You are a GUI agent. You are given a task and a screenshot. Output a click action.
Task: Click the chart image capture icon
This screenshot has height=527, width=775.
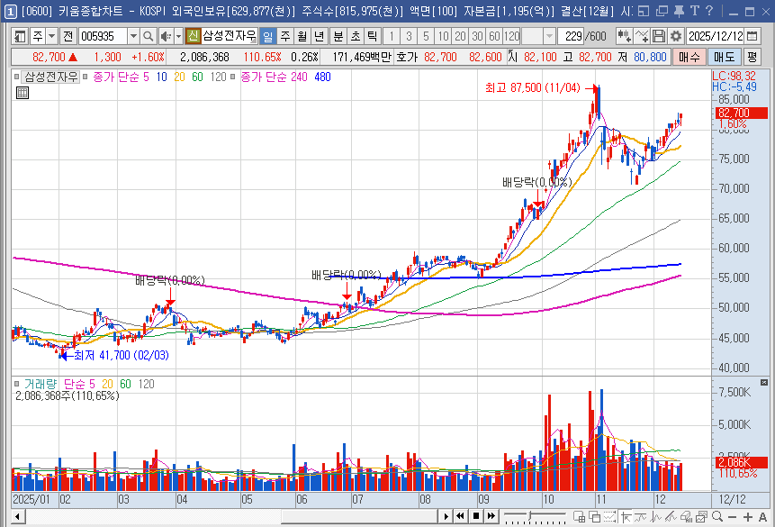click(x=701, y=516)
